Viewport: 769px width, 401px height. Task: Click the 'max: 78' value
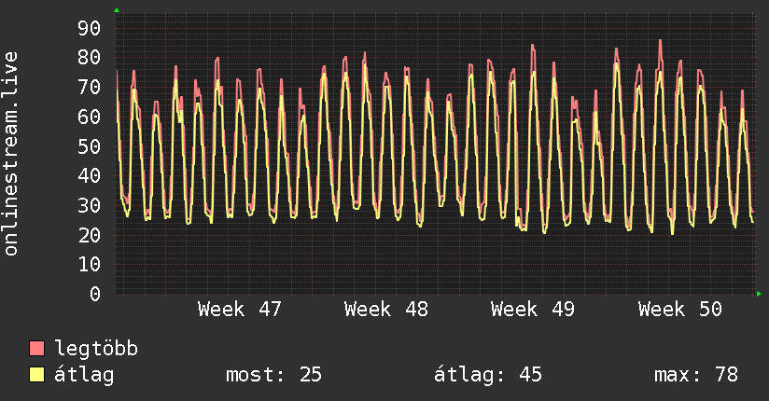tap(696, 375)
